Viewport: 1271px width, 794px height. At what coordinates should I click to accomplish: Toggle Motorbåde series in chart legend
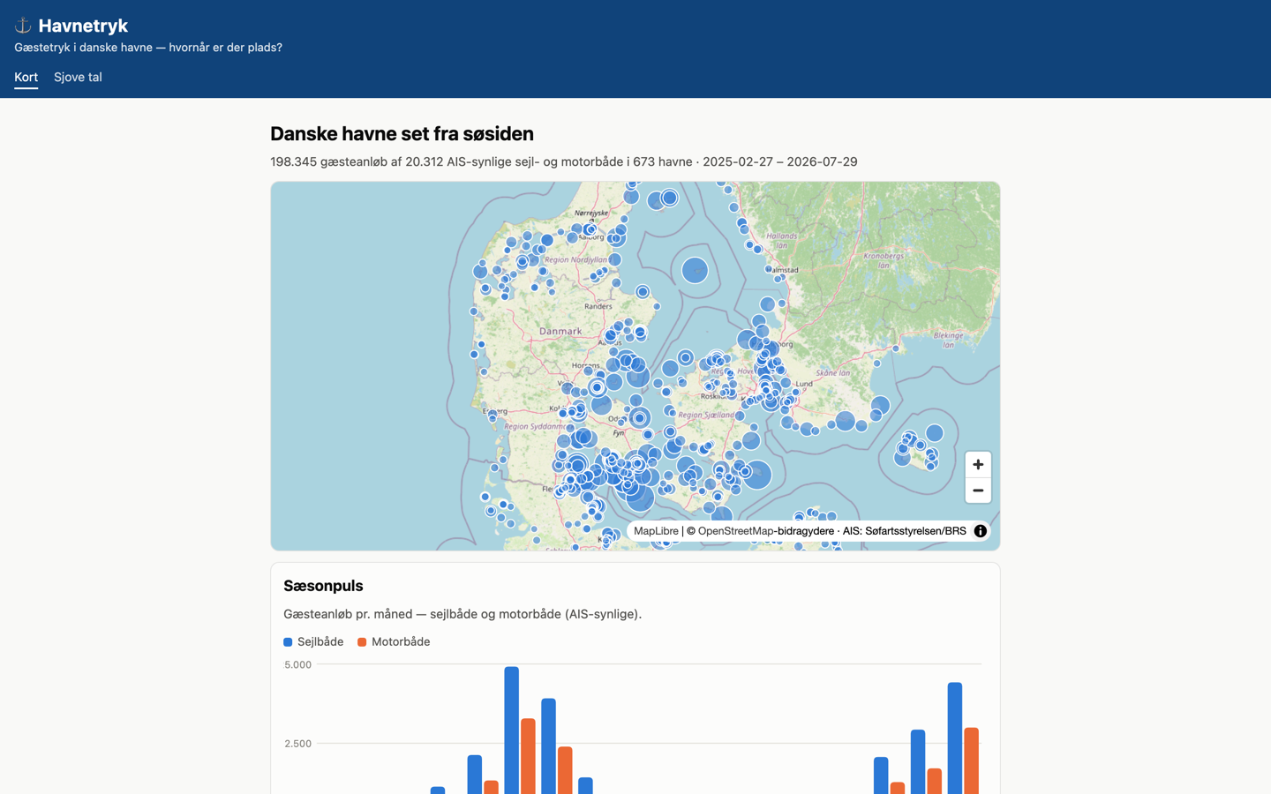(x=394, y=642)
